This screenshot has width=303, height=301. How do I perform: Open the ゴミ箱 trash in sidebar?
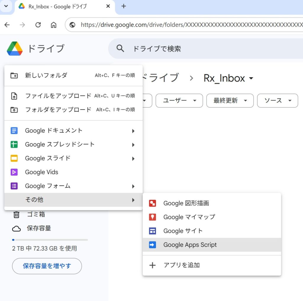point(36,214)
